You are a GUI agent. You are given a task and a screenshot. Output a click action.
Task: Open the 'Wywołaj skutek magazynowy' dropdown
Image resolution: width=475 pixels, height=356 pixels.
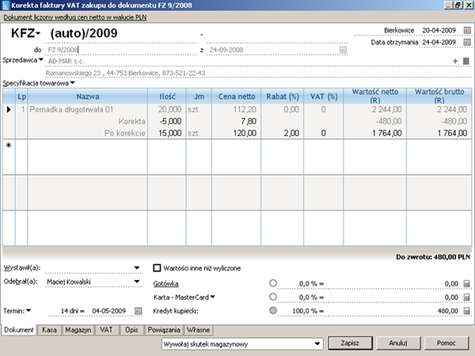(x=317, y=344)
